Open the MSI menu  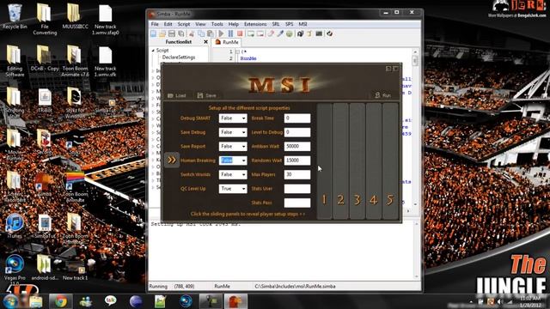pyautogui.click(x=302, y=24)
